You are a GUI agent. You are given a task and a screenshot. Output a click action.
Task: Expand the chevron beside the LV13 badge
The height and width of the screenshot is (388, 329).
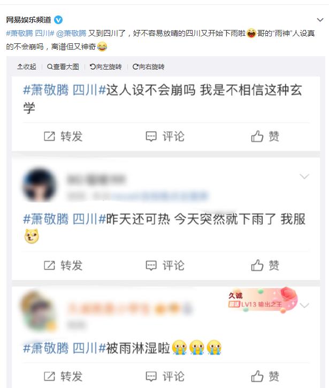(x=304, y=306)
